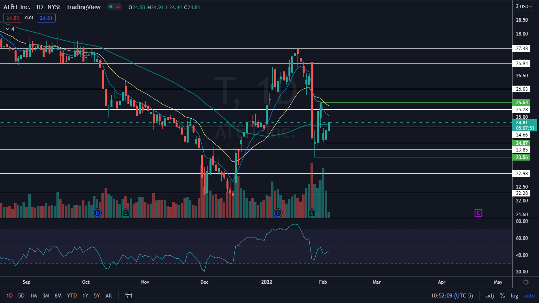This screenshot has width=539, height=303.
Task: Click the 27.48 horizontal line price label
Action: click(x=522, y=49)
